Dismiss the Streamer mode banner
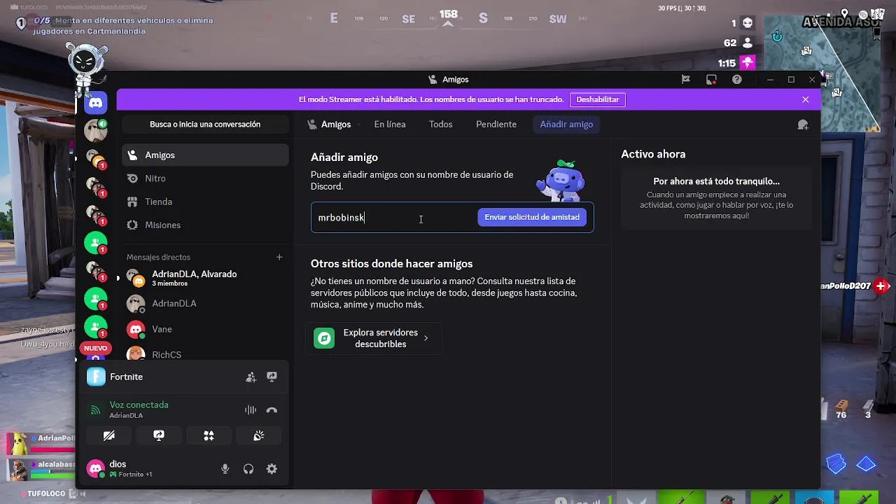 click(806, 99)
